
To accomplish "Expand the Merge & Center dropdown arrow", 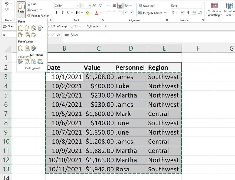I will point(165,13).
